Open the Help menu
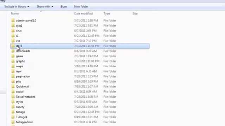Screen dimensions: 225x126 pos(2,1)
